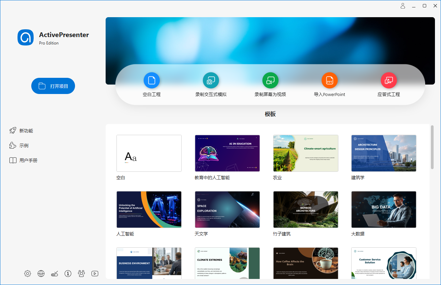Open the YouTube channel icon

click(x=95, y=274)
